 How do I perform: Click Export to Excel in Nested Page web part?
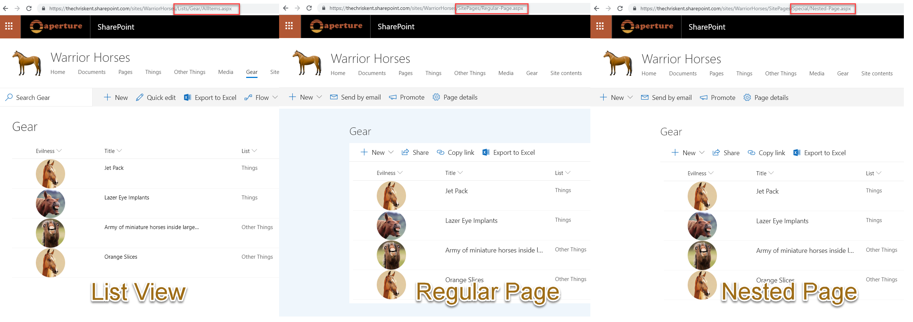click(820, 153)
